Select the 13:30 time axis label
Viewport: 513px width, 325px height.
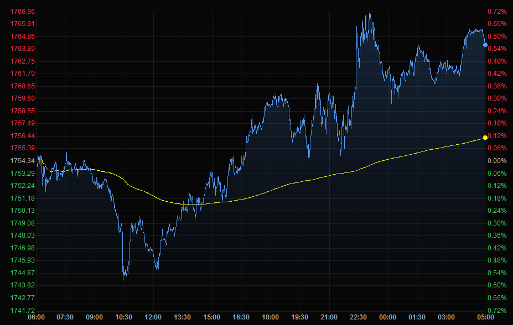point(182,317)
